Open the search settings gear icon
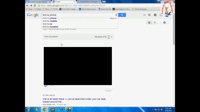This screenshot has width=200, height=112. (164, 23)
